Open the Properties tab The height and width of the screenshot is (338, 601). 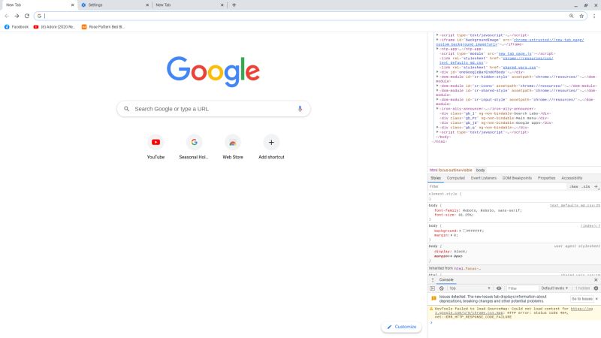pos(546,178)
